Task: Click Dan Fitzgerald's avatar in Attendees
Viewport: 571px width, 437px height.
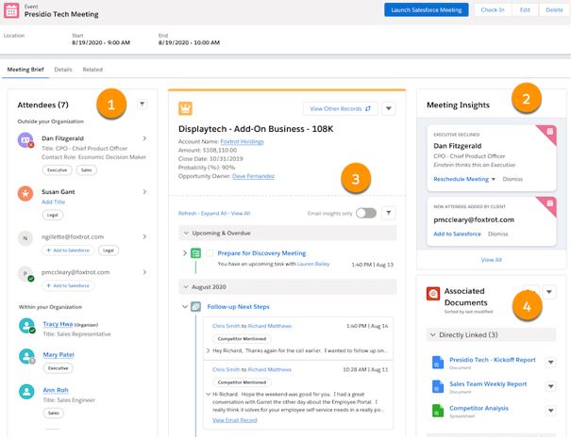Action: tap(25, 140)
